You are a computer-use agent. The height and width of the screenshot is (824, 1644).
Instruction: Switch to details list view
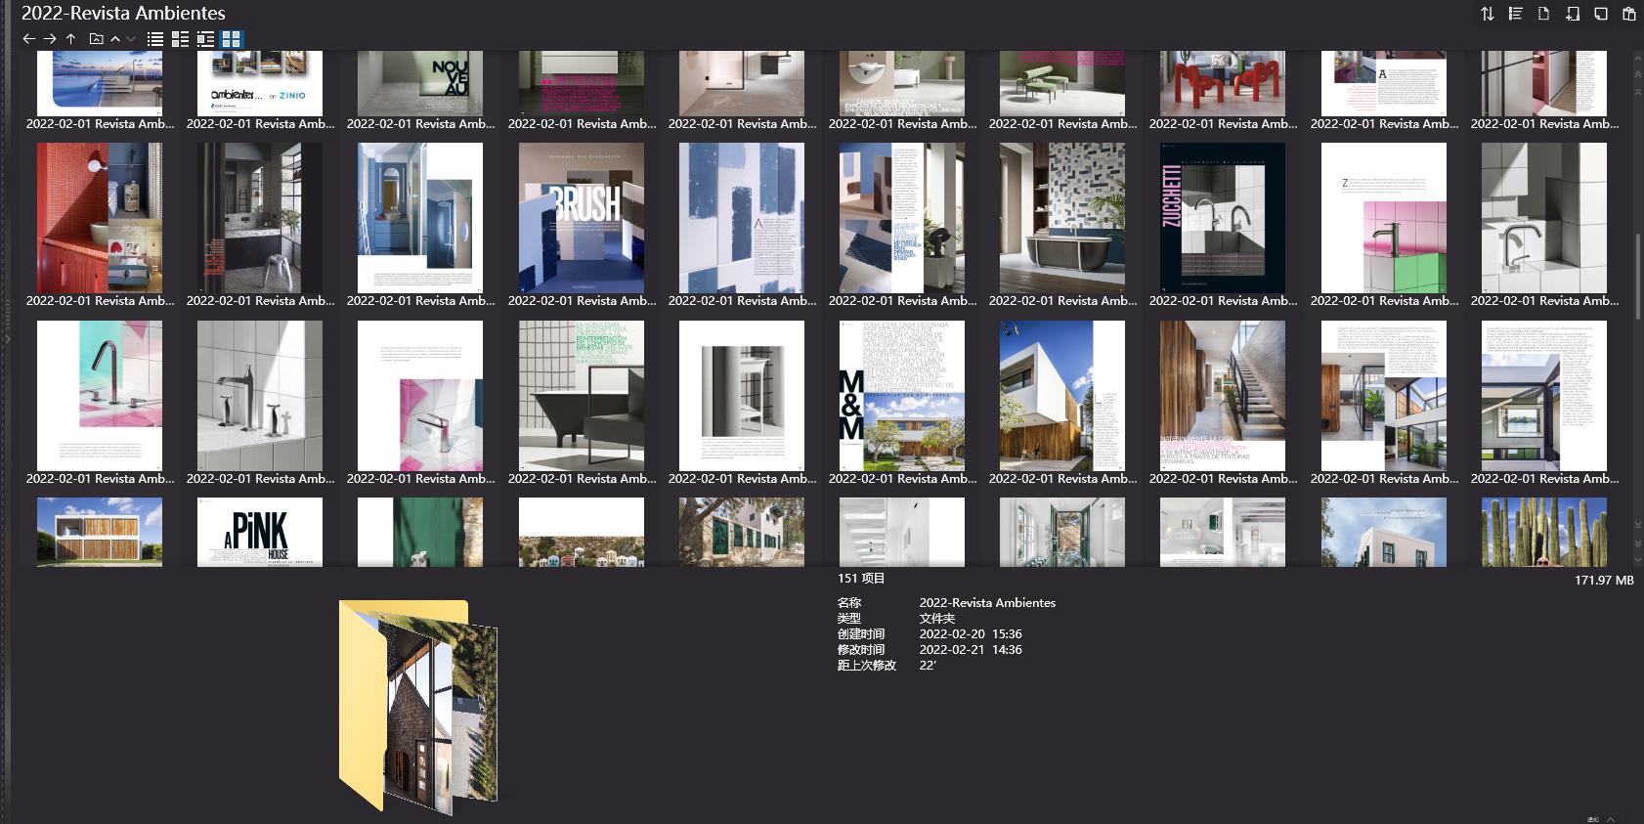click(x=180, y=39)
